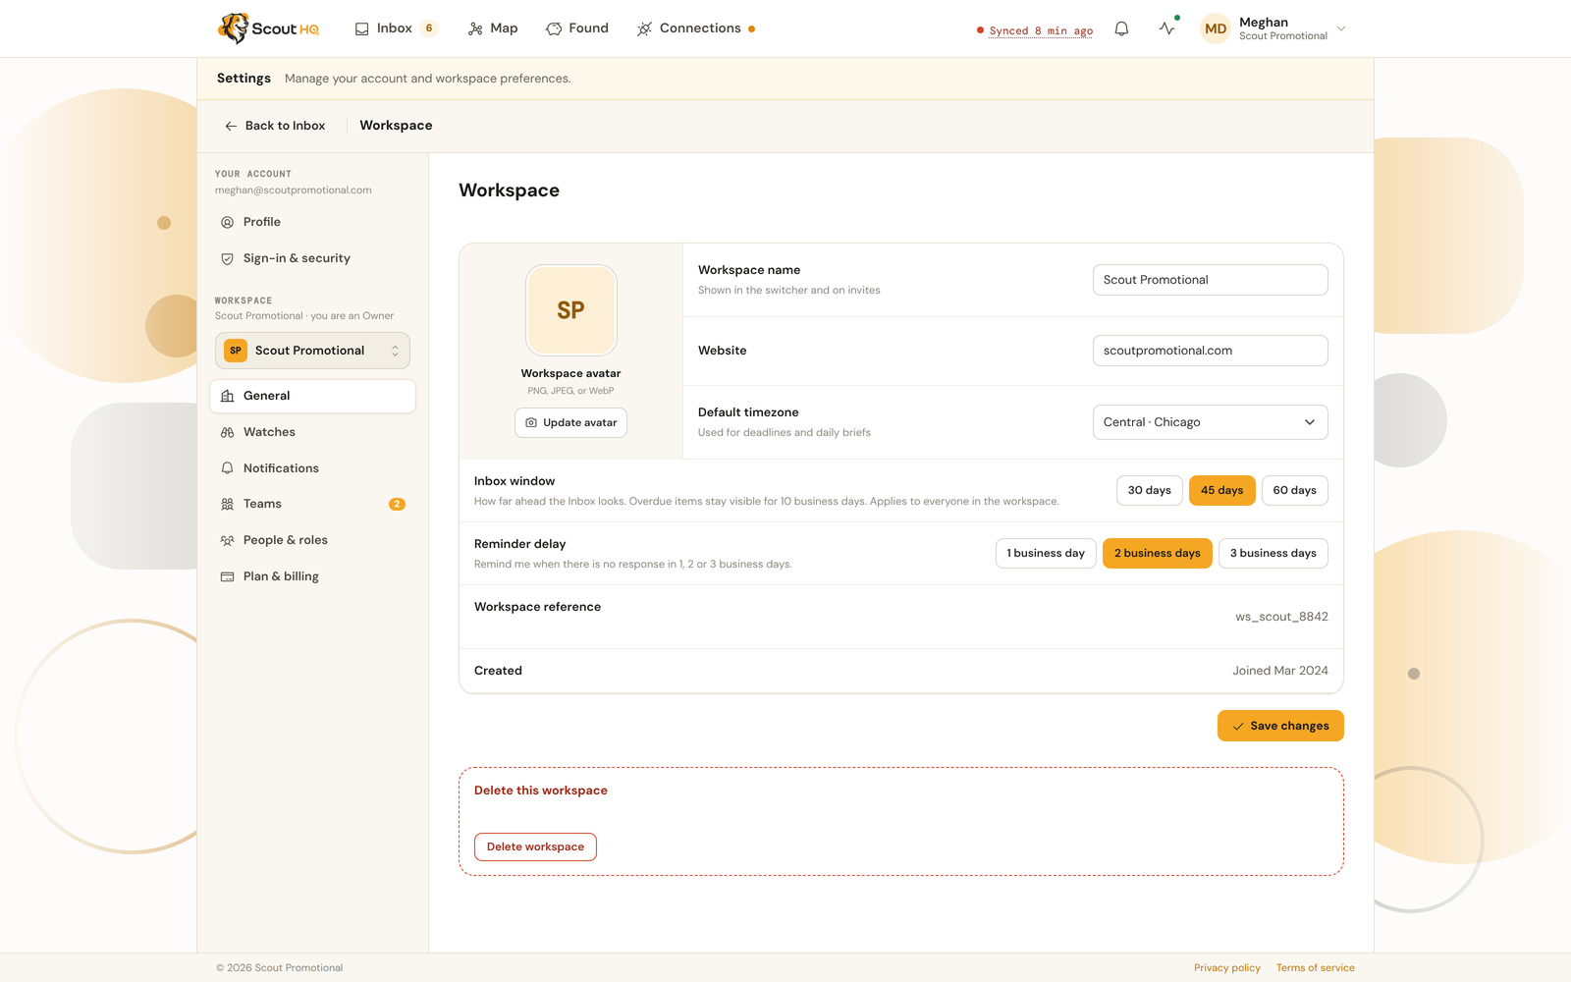Viewport: 1571px width, 982px height.
Task: Click the Teams badge showing 2
Action: (397, 504)
